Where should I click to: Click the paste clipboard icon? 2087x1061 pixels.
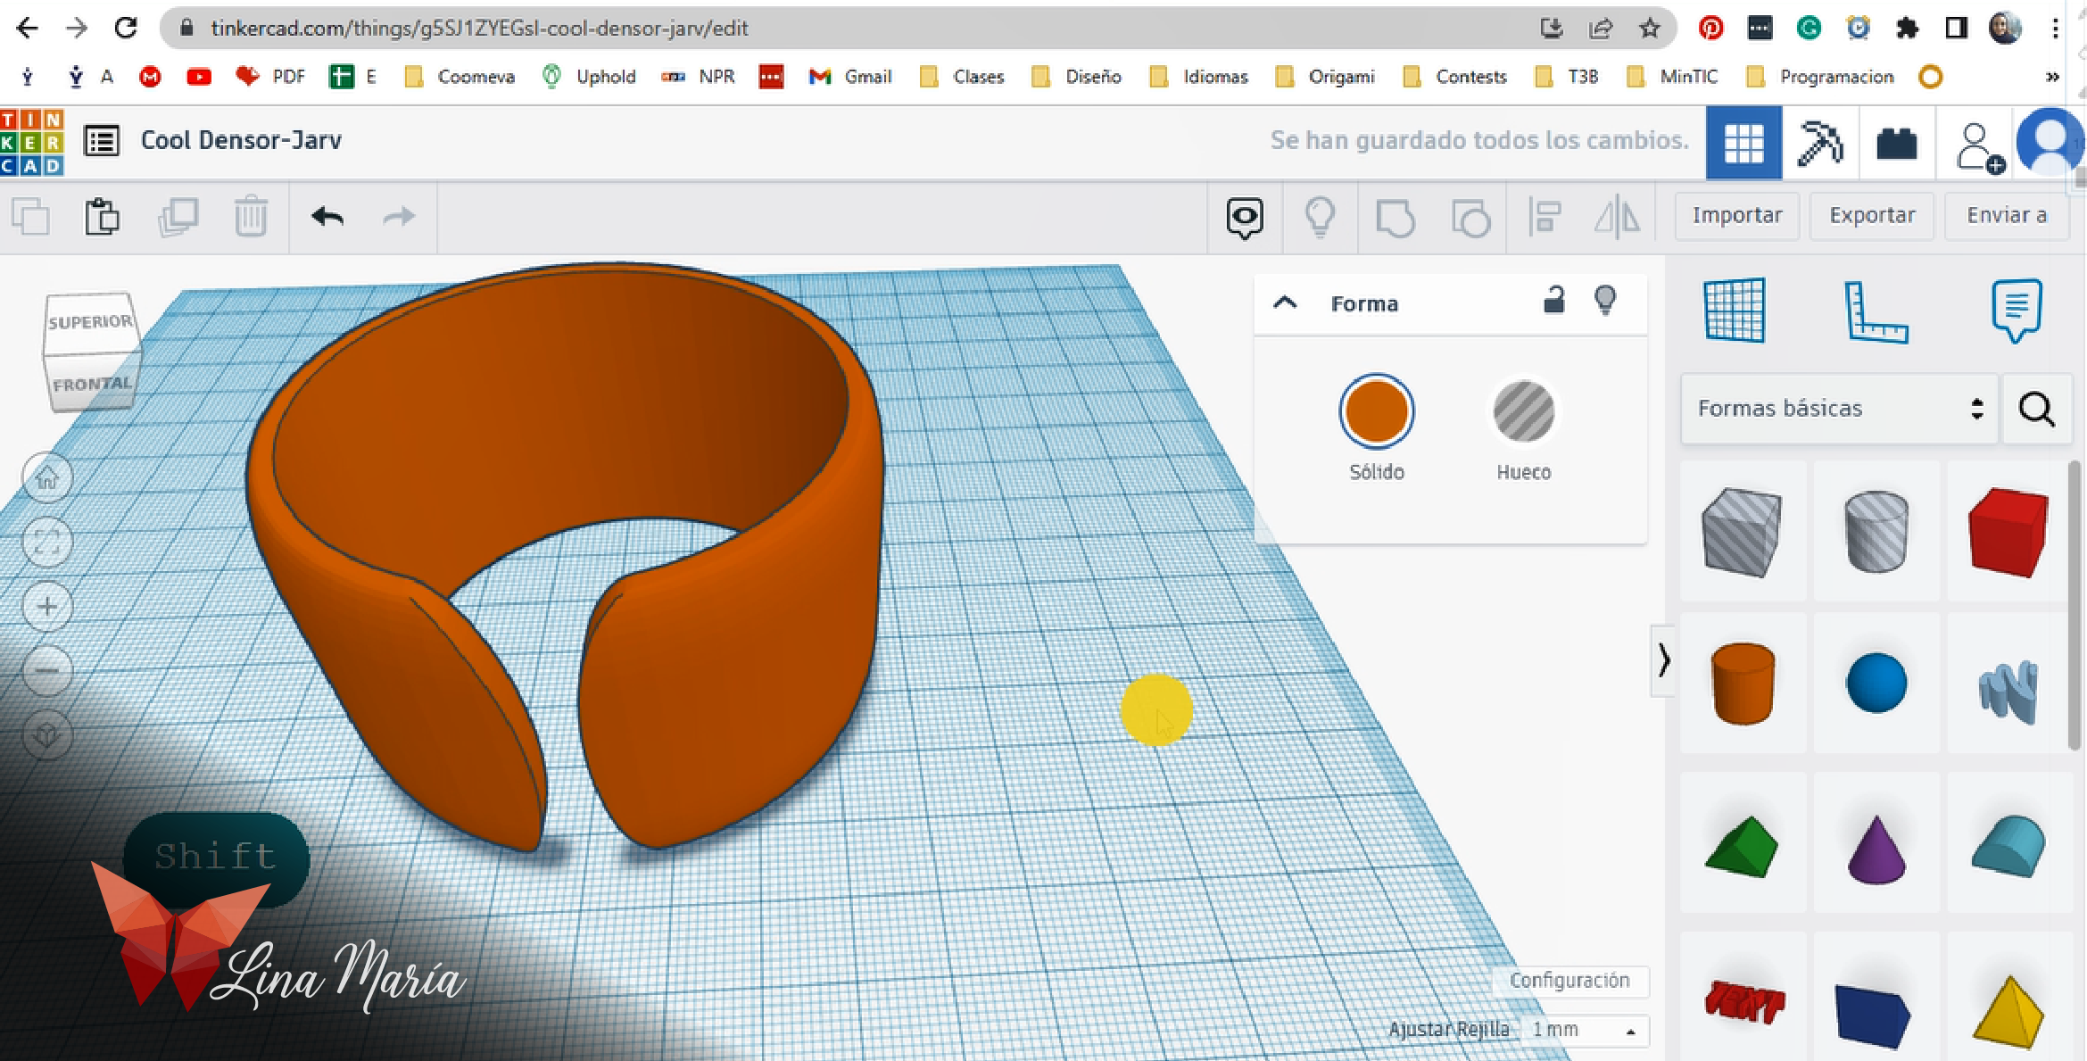103,217
